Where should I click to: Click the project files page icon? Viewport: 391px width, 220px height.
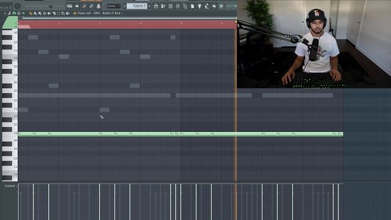point(192,6)
